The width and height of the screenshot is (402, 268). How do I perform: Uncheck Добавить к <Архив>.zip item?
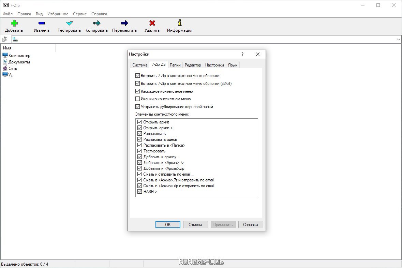pyautogui.click(x=140, y=168)
